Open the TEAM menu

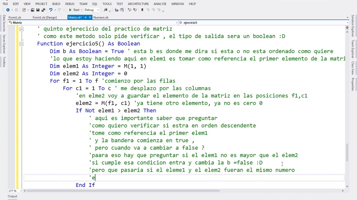tap(83, 4)
